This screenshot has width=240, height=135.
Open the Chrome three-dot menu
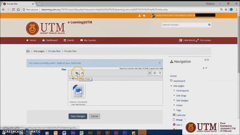pos(237,9)
